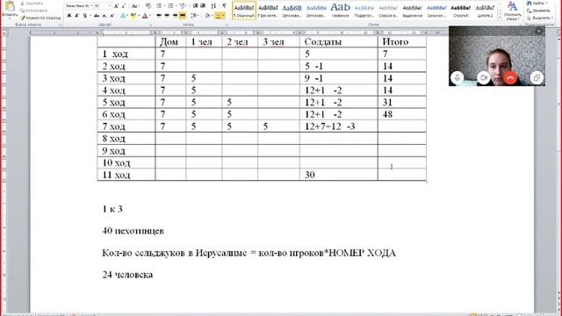Toggle Italic formatting
The image size is (562, 316).
(x=77, y=16)
